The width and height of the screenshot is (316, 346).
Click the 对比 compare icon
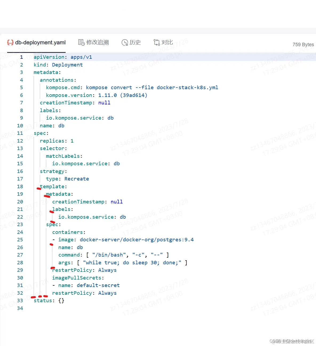tap(157, 42)
